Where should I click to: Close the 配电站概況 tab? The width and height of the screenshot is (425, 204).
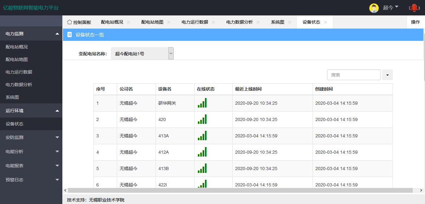(128, 22)
